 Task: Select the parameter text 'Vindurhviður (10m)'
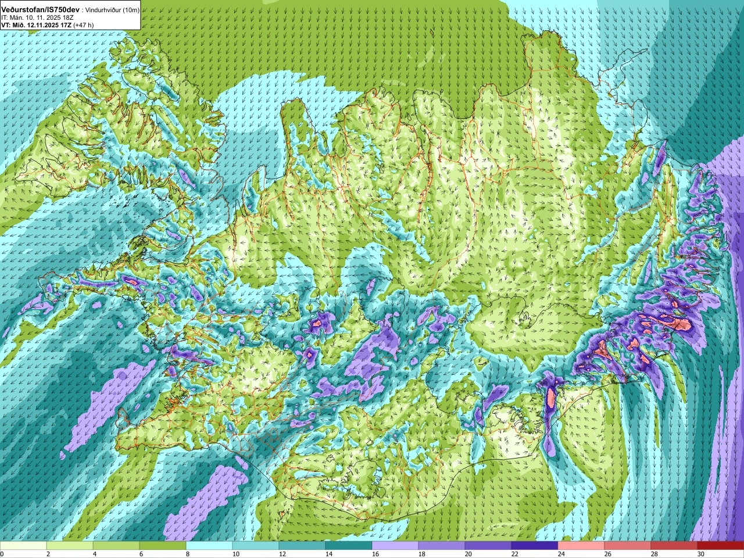(x=113, y=10)
